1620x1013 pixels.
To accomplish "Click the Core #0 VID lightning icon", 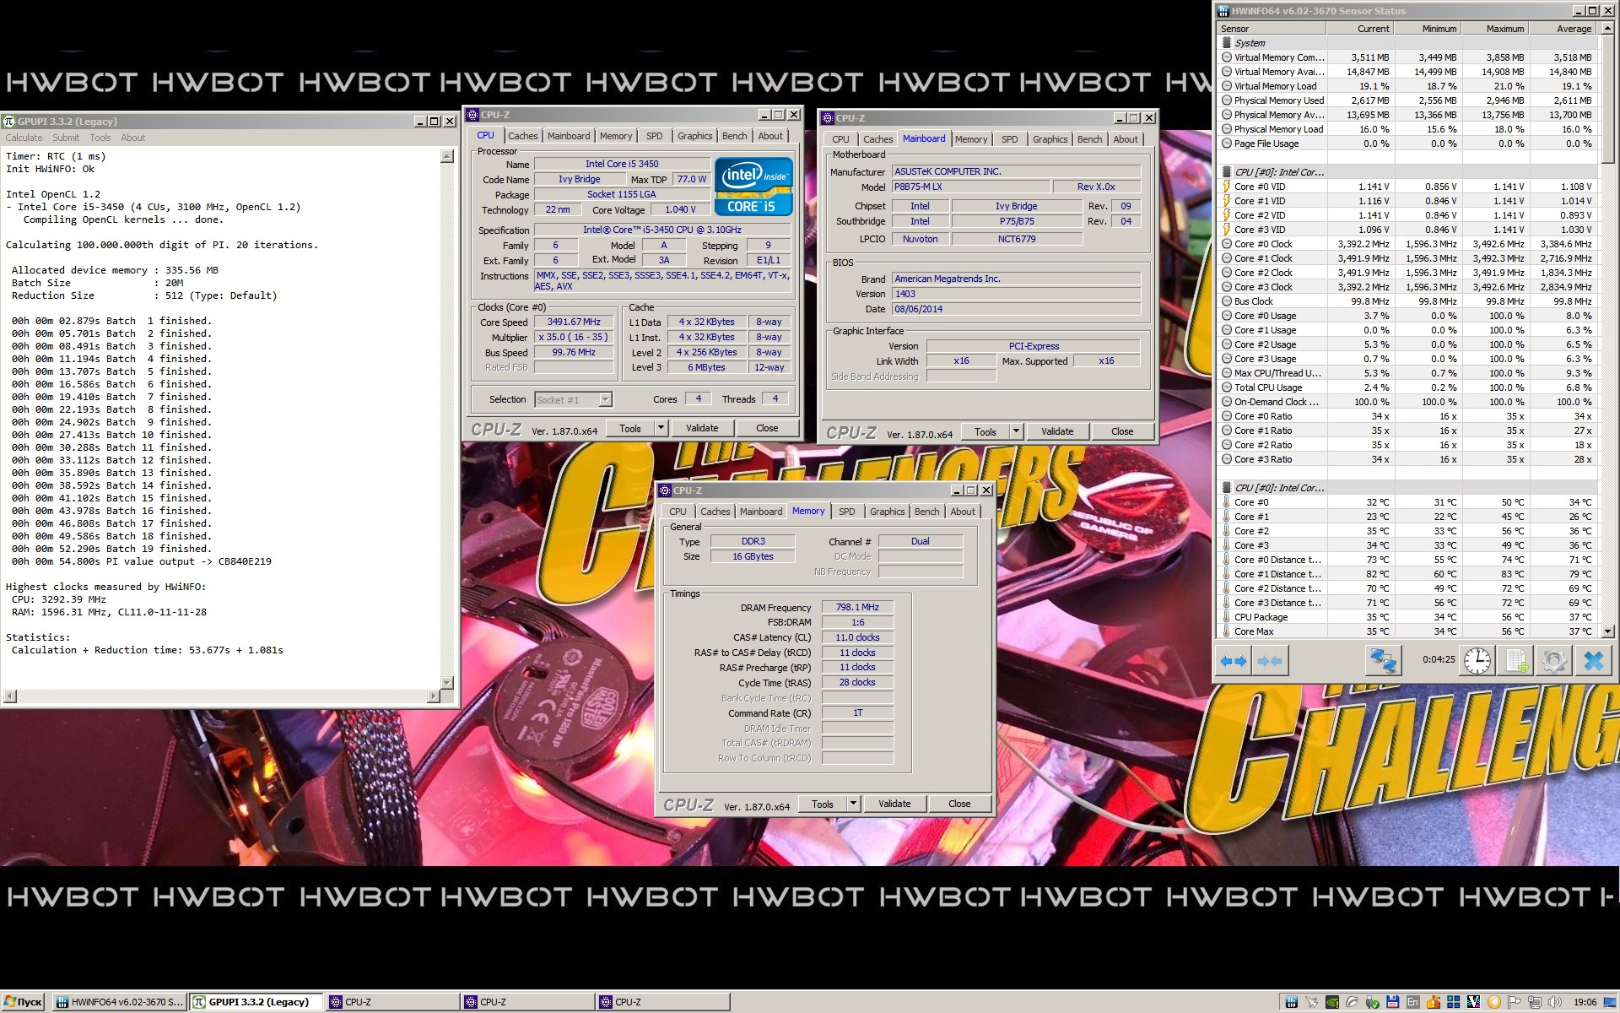I will [x=1227, y=187].
